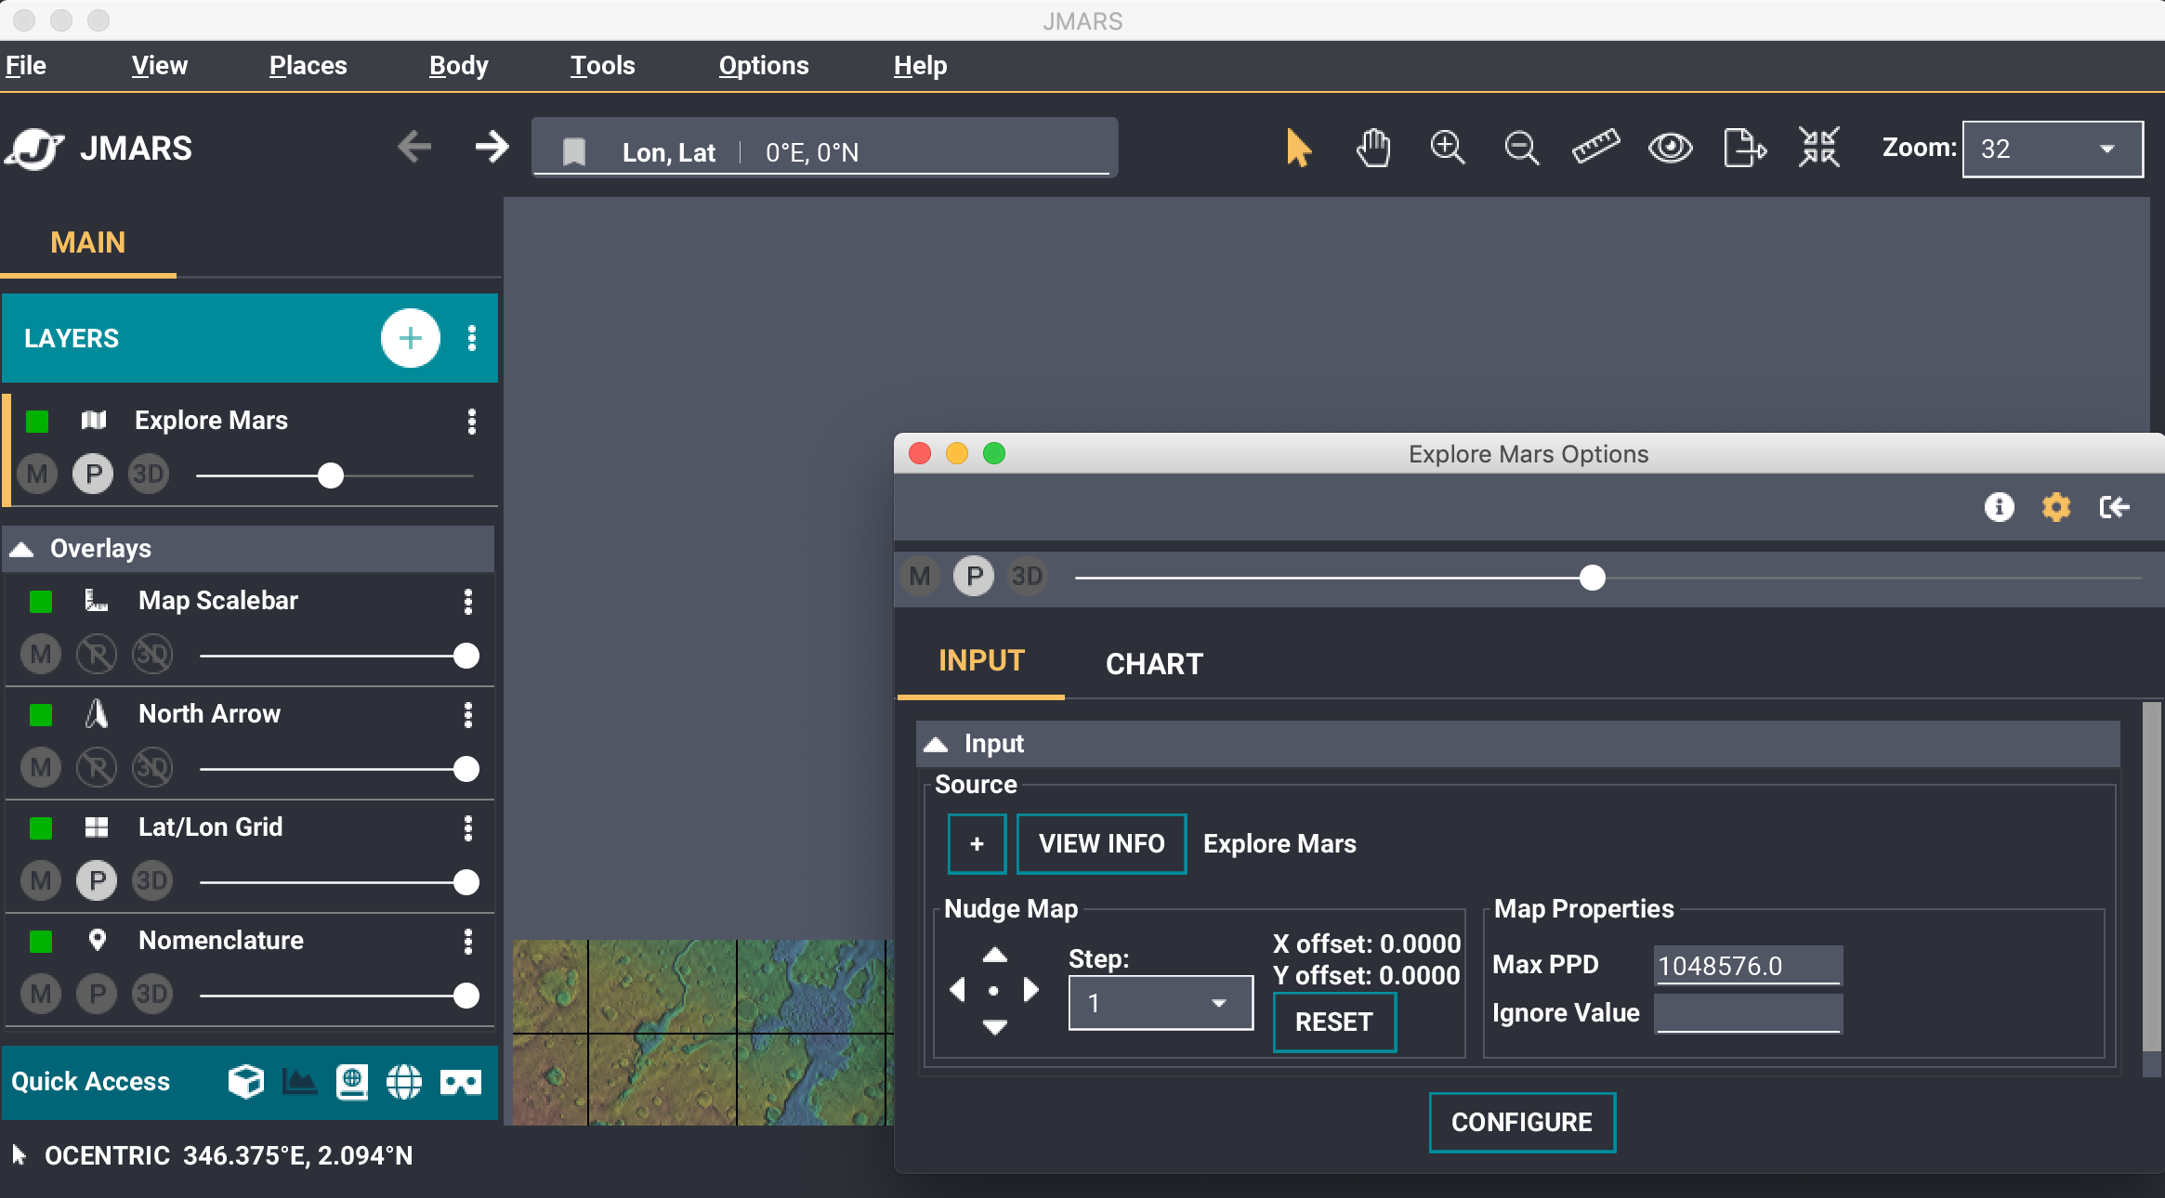This screenshot has width=2165, height=1198.
Task: Click the RESET nudge button
Action: [1334, 1022]
